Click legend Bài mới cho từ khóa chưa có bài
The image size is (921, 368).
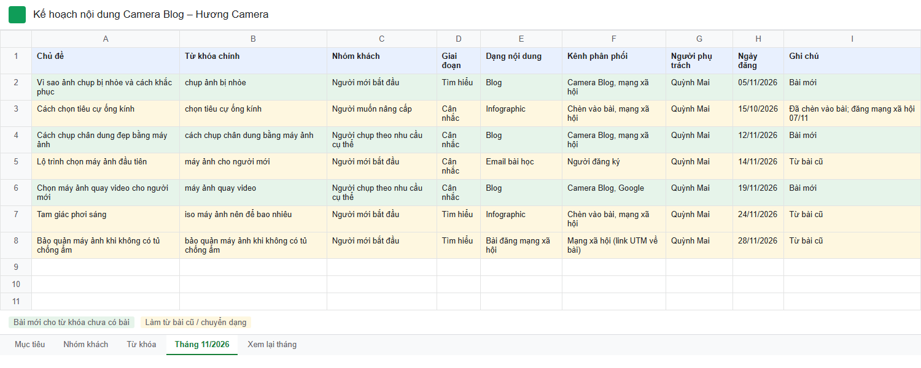click(72, 323)
